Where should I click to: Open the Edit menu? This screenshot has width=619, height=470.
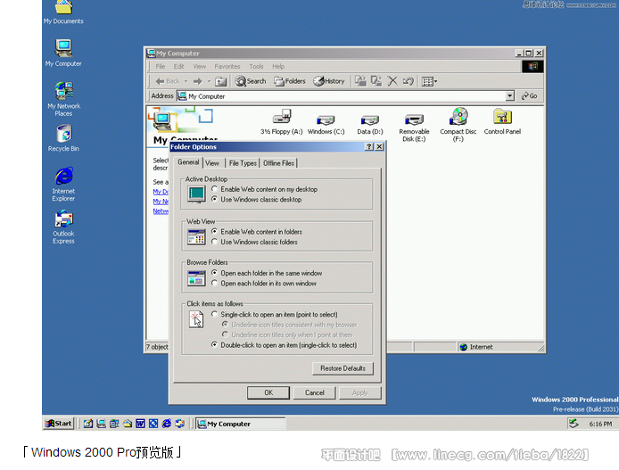click(x=178, y=66)
